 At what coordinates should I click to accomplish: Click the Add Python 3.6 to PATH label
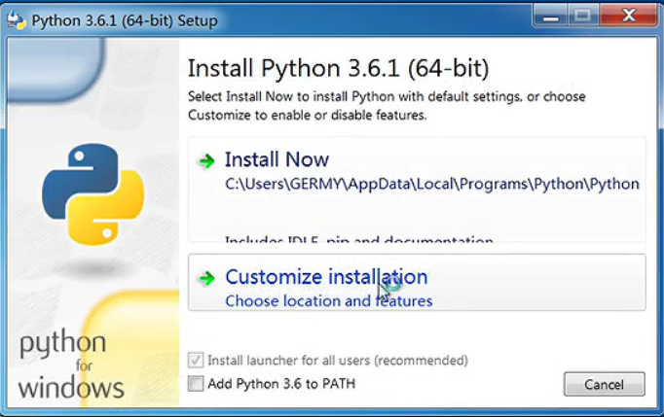281,384
